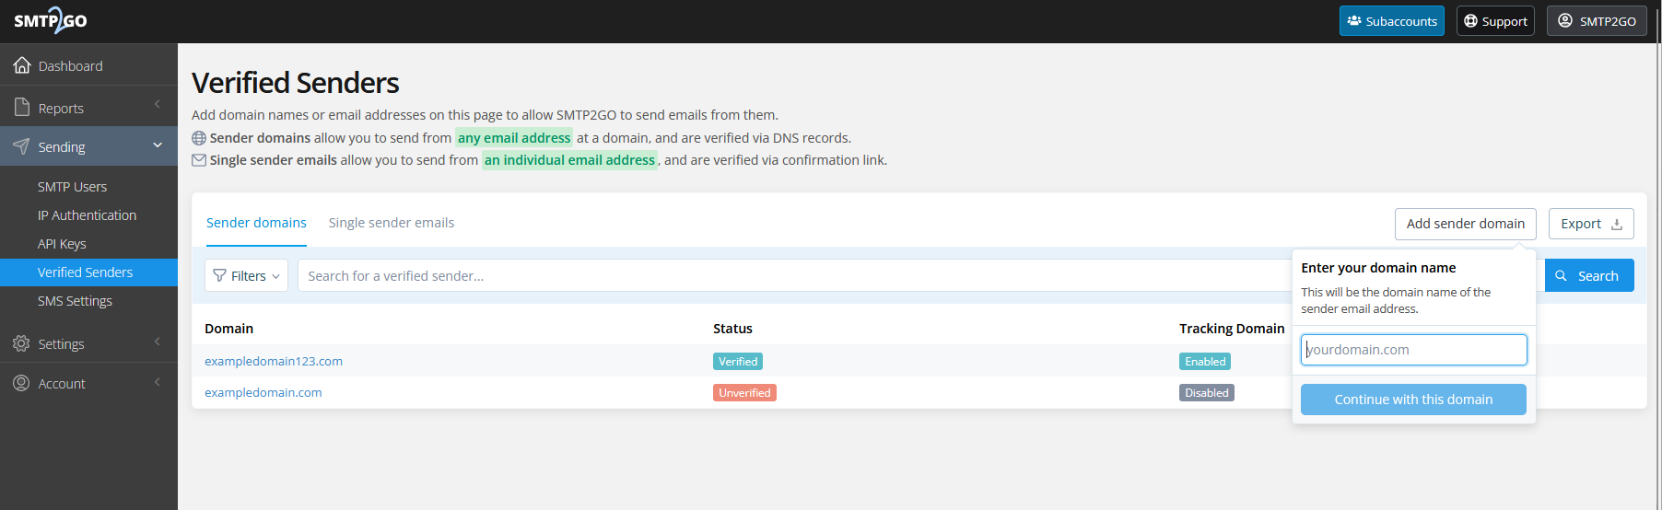Click the Subaccounts button
This screenshot has width=1662, height=510.
pos(1391,21)
